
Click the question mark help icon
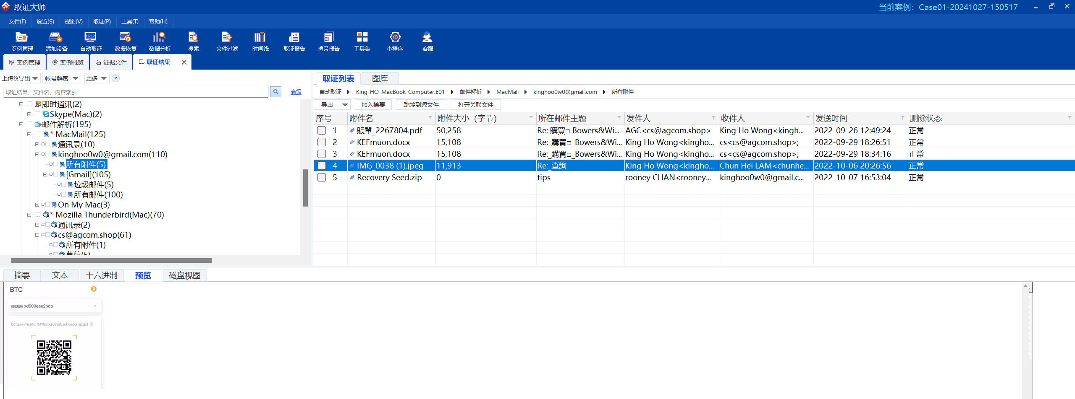[x=116, y=78]
